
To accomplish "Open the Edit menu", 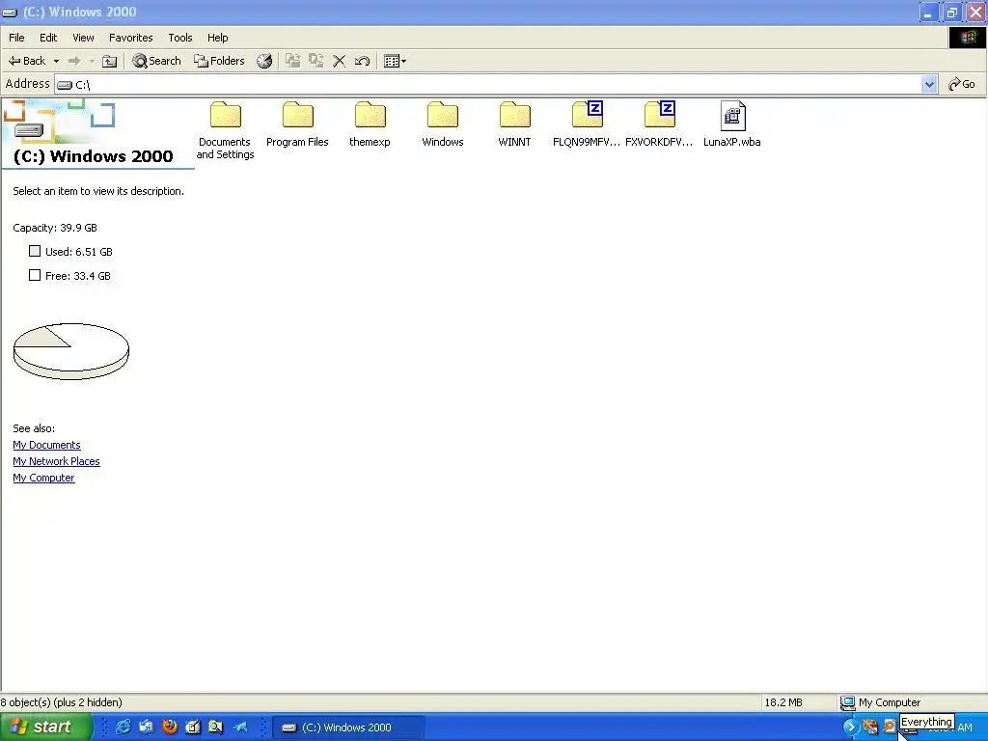I will 48,38.
